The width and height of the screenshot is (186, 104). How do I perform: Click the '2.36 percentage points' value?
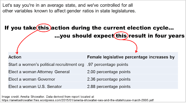point(109,79)
